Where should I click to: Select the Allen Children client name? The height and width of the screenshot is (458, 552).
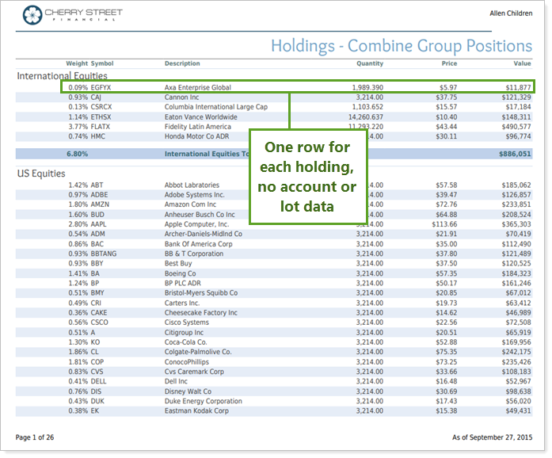[x=511, y=13]
